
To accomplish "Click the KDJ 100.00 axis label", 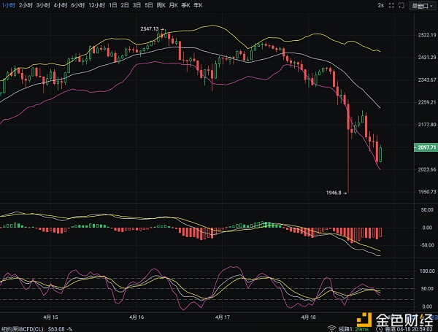I will click(427, 271).
